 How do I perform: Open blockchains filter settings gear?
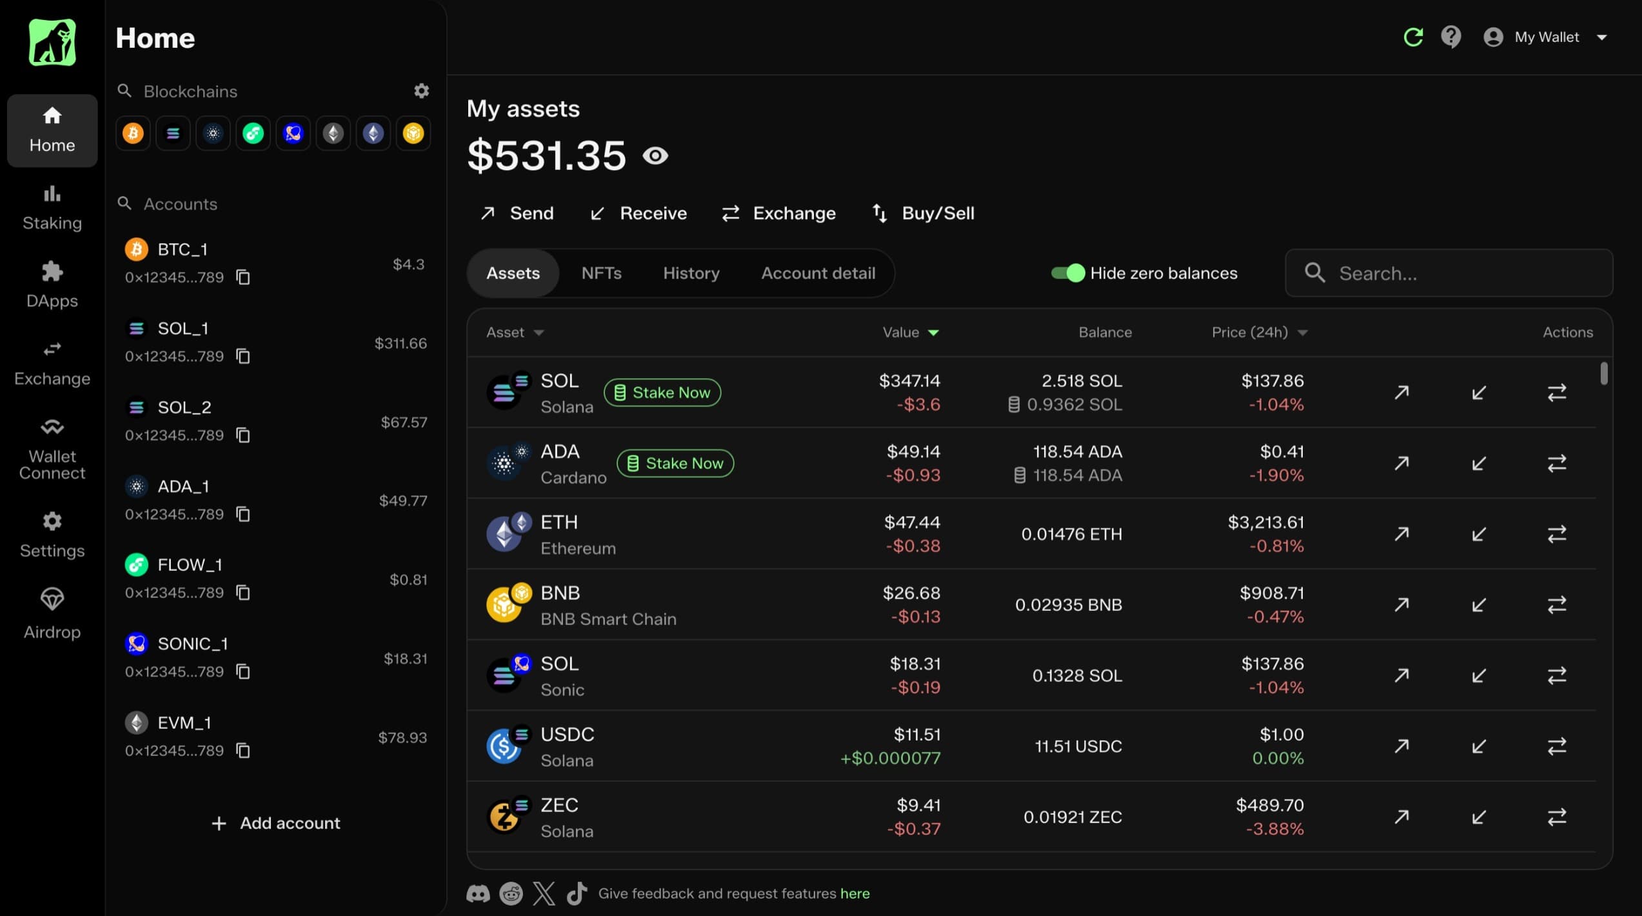[x=421, y=90]
